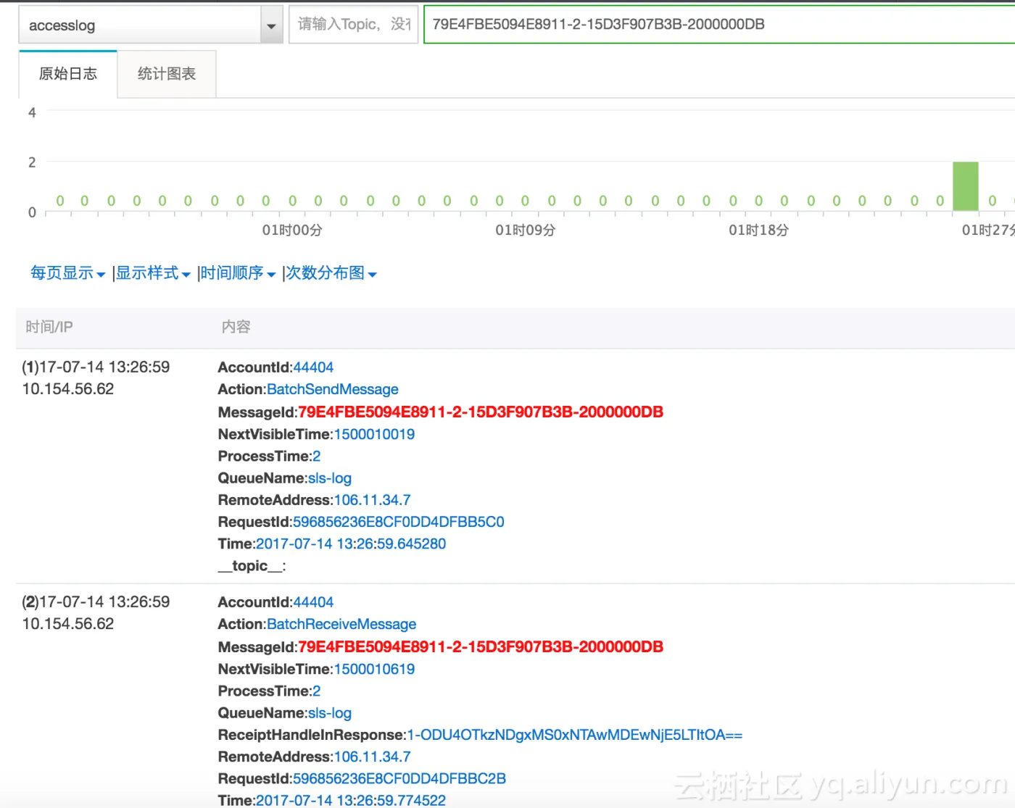Click AccountId 44404 in first entry

tap(313, 367)
